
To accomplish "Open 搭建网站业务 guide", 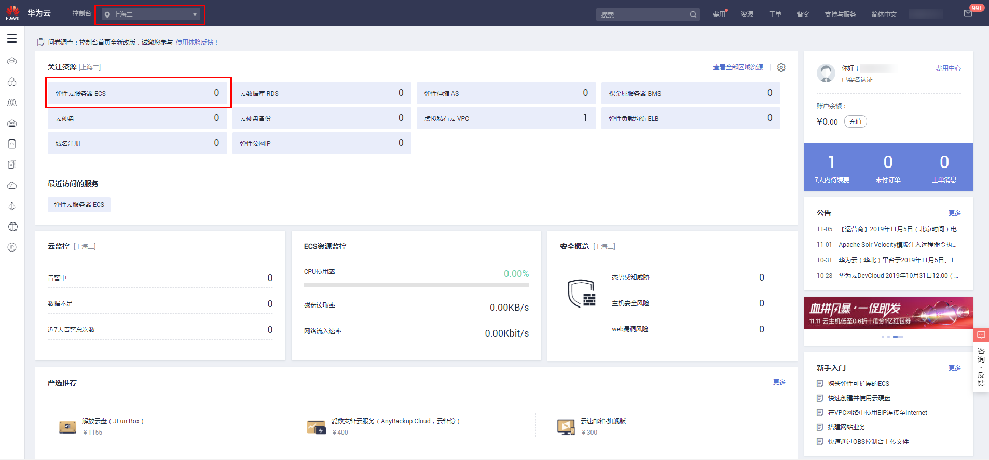I will tap(846, 427).
